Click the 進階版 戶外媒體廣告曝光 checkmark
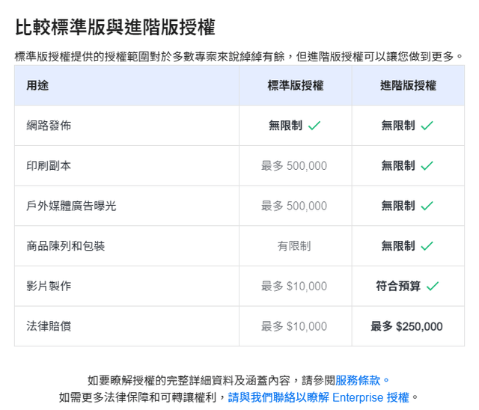Viewport: 479px width, 410px height. click(427, 206)
